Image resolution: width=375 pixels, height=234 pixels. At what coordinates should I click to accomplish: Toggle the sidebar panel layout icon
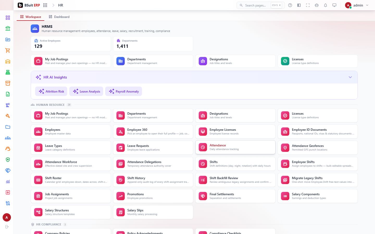pos(299,5)
